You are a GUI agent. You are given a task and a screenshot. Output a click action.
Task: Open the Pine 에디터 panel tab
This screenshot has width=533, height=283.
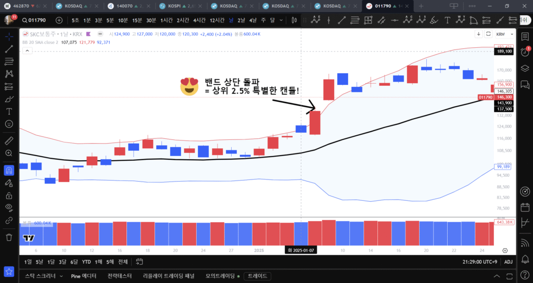(x=84, y=276)
